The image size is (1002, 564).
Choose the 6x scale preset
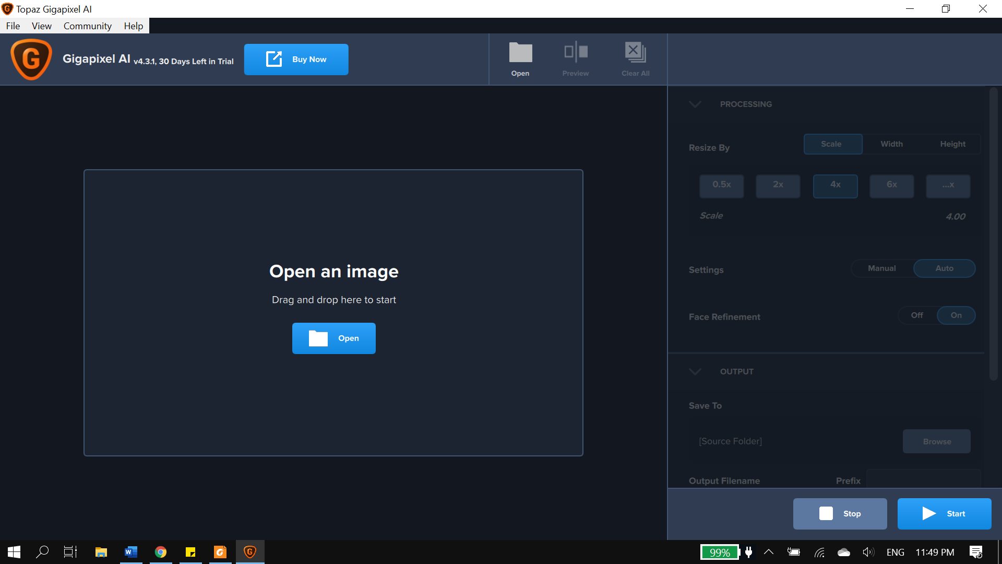tap(891, 186)
